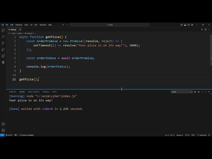Toggle the secondary side bar layout icon
212x159 pixels.
(188, 25)
